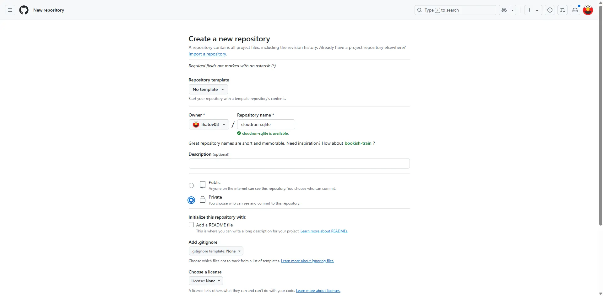Click the search bar in header
Screen dimensions: 603x296
(455, 10)
